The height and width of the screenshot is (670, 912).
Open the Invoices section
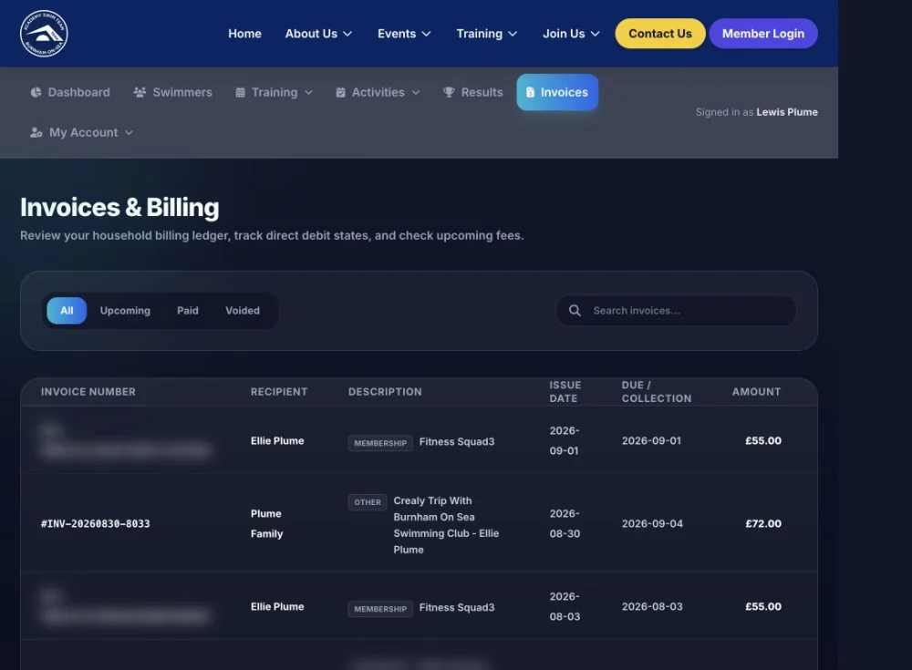(x=557, y=92)
